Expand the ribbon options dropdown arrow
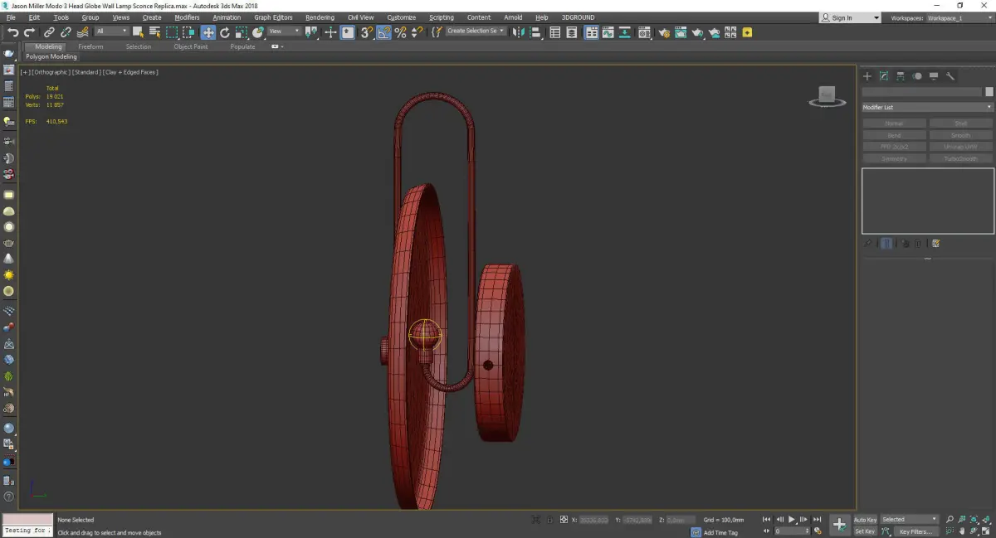The image size is (996, 538). 282,46
